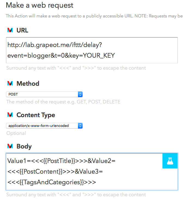
Task: Click the Maker icon next to Body
Action: [x=10, y=146]
